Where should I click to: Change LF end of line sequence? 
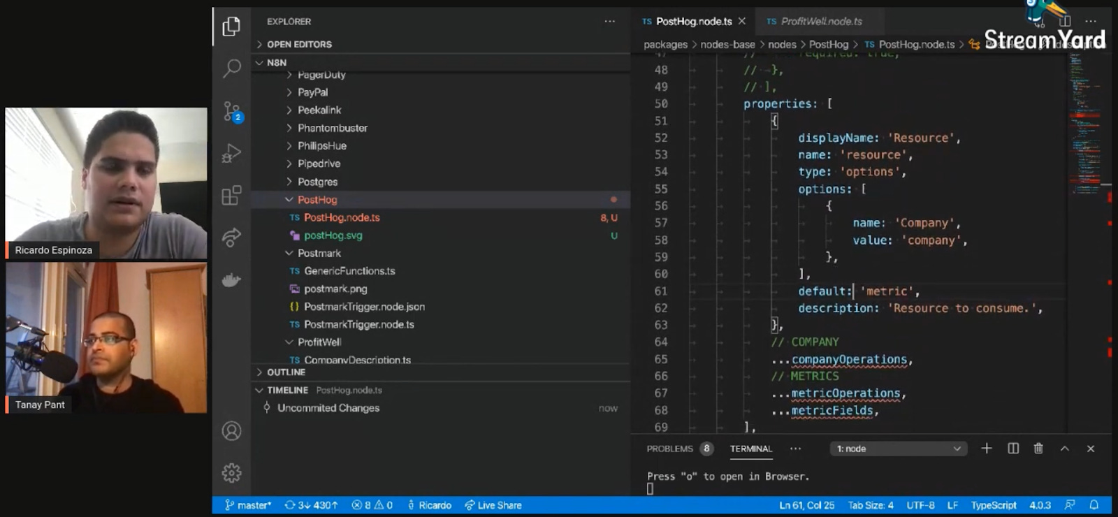[x=952, y=505]
